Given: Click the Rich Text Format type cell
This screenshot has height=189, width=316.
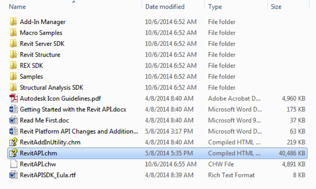Looking at the screenshot, I should coord(232,175).
